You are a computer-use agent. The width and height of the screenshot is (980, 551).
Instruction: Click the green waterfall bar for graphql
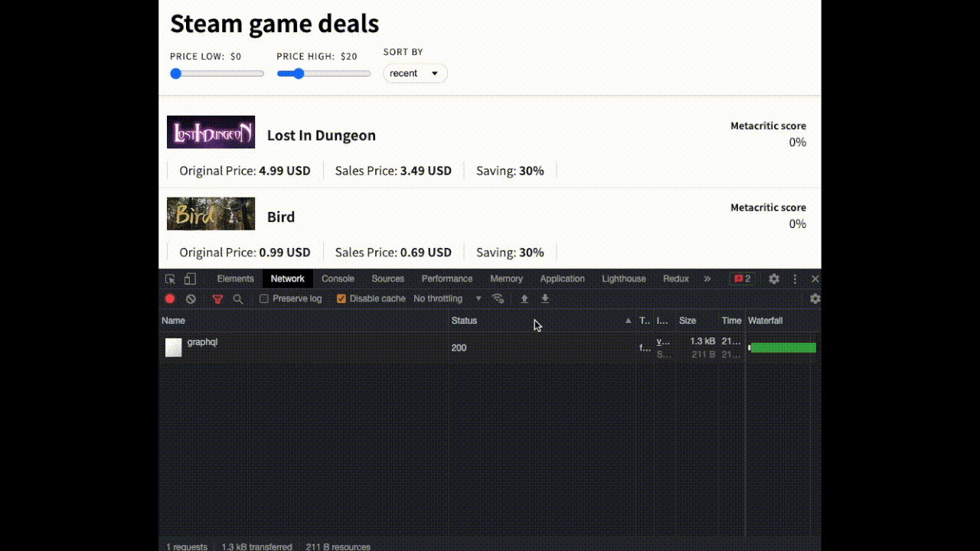point(782,347)
